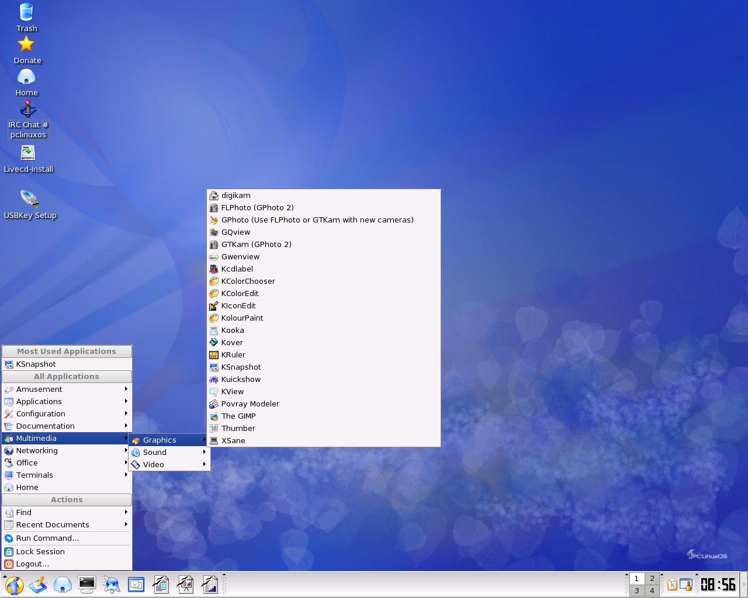Start Povray Modeler from the Graphics submenu

pos(324,404)
